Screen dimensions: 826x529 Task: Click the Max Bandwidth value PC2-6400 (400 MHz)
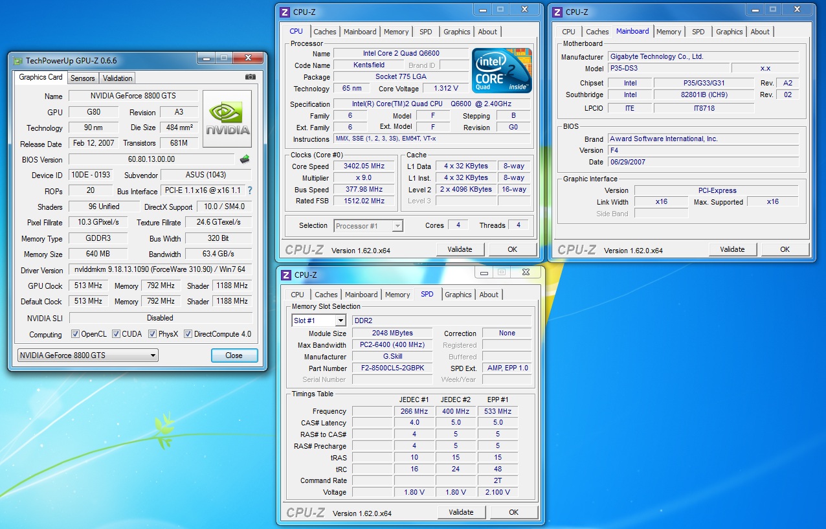(x=392, y=345)
